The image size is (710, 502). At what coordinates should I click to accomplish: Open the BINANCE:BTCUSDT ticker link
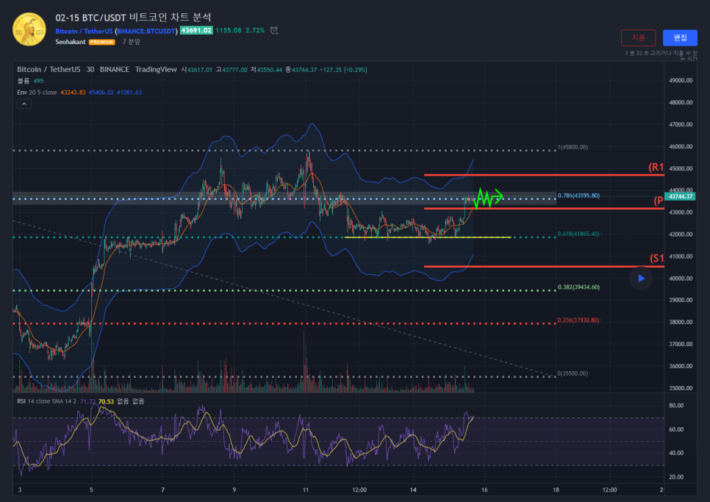pos(147,31)
